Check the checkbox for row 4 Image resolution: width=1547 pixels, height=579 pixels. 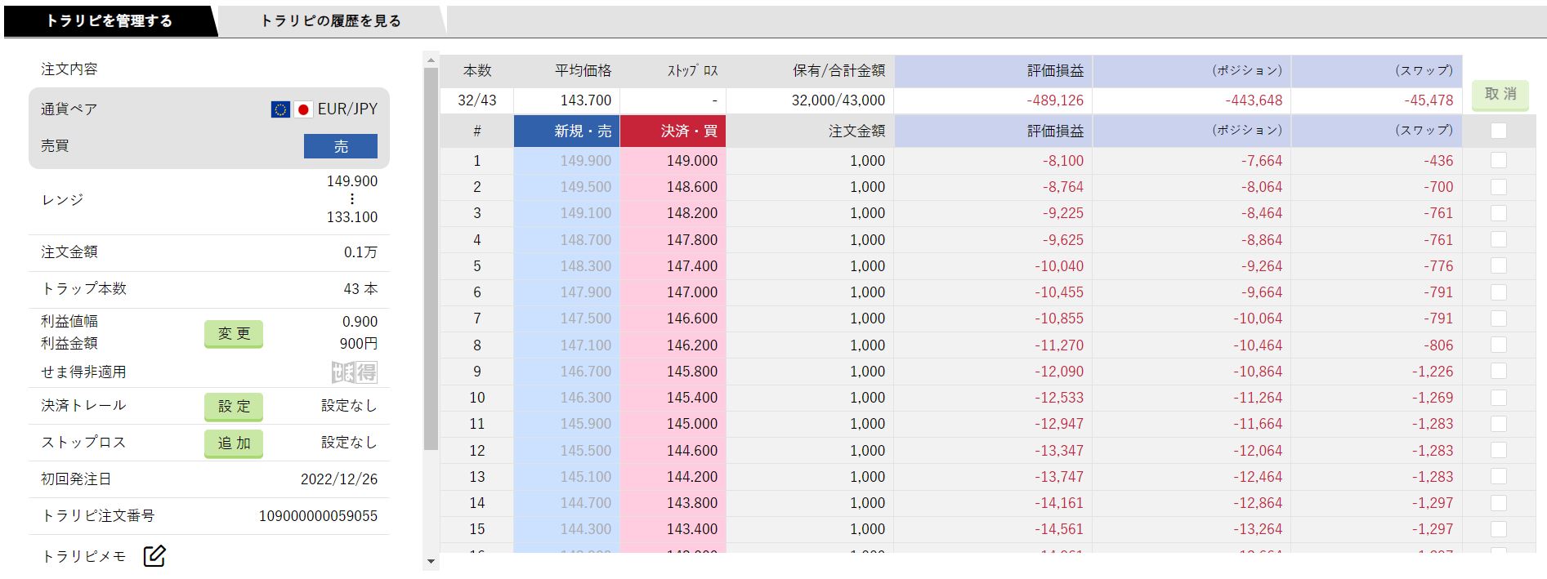tap(1499, 239)
